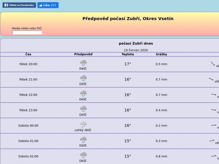Click the wind arrow icon for Pátek 22:00

coord(214,94)
